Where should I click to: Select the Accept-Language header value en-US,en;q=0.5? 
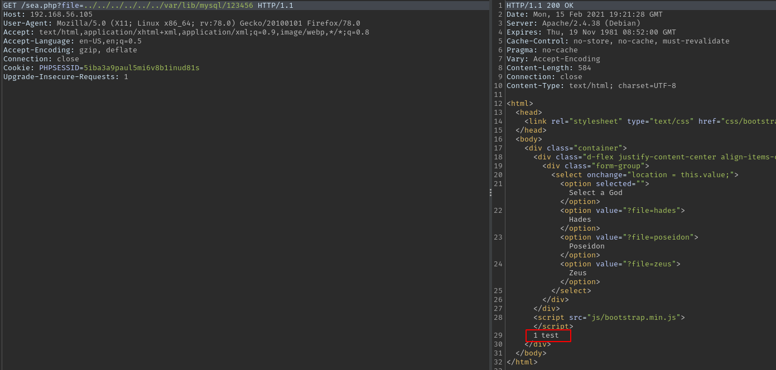coord(110,41)
